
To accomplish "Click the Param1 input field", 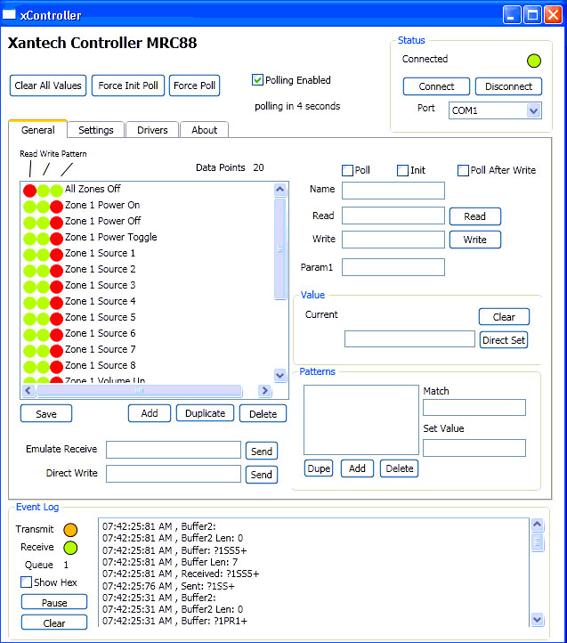I will (x=393, y=267).
